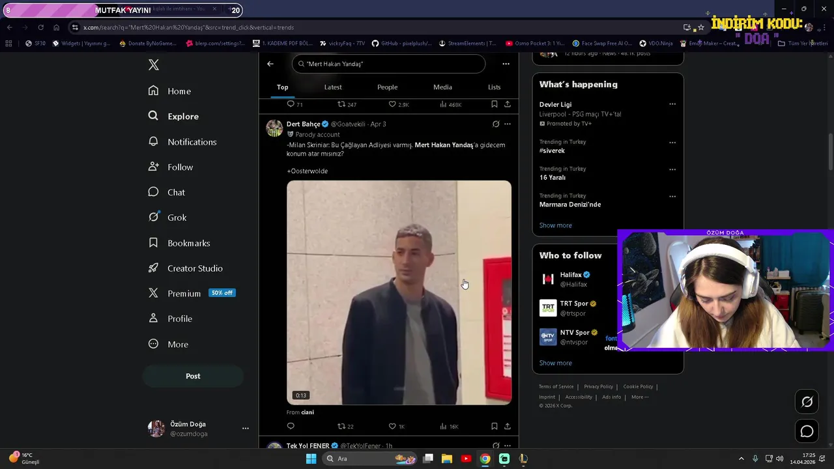834x469 pixels.
Task: Open GitHub - pixelplush bookmark
Action: tap(401, 44)
